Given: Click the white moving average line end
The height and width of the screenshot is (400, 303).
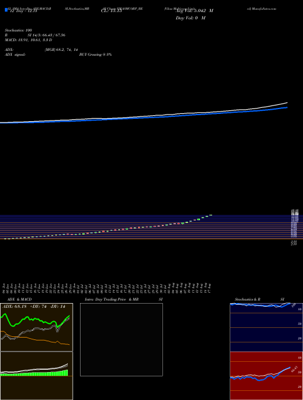Looking at the screenshot, I should pyautogui.click(x=287, y=103).
